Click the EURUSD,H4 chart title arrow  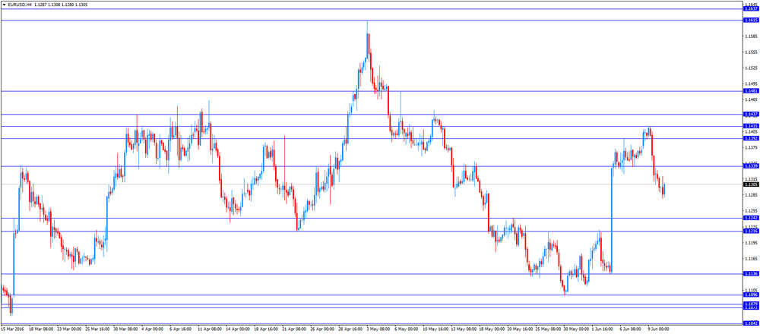point(5,4)
